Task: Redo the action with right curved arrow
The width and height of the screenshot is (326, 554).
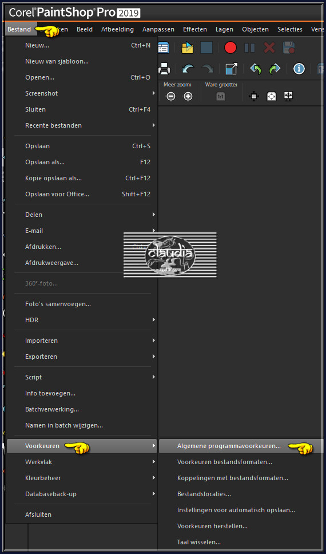Action: (x=208, y=69)
